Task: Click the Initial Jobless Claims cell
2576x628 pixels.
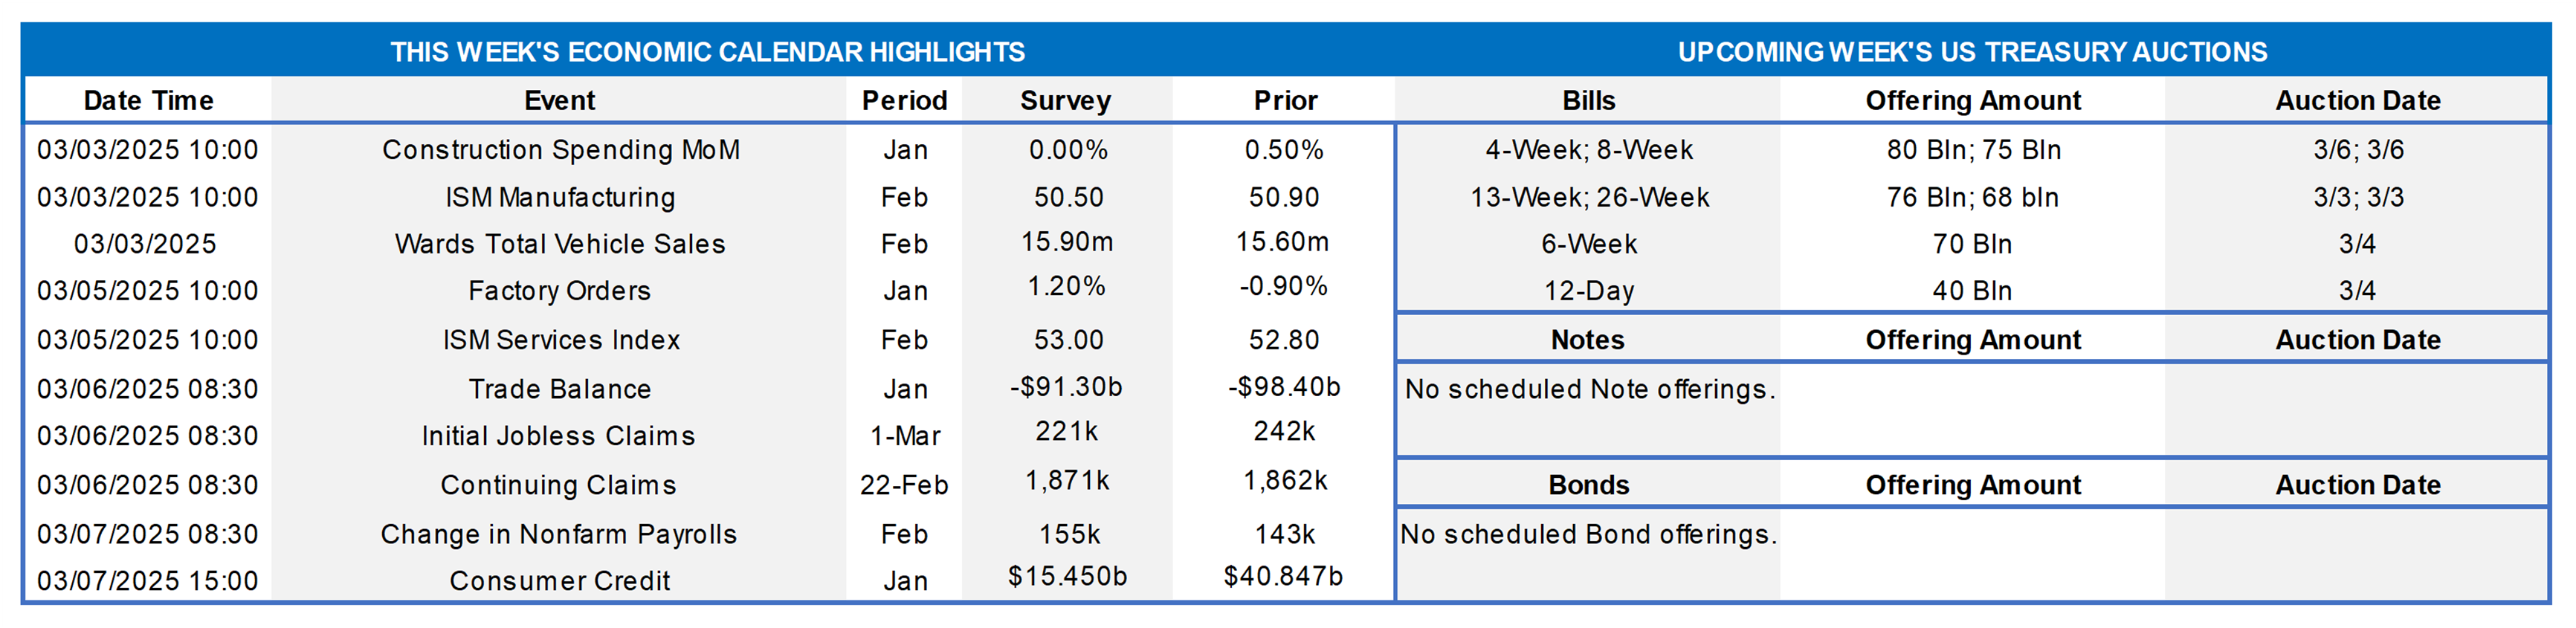Action: (558, 436)
